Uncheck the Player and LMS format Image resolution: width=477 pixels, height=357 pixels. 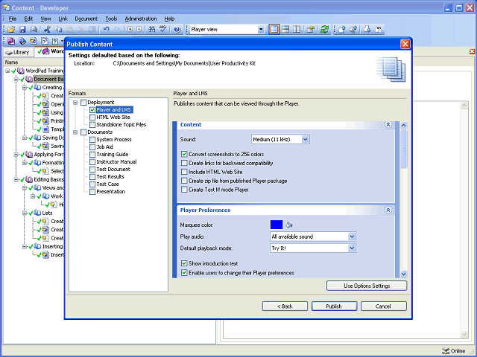coord(92,110)
